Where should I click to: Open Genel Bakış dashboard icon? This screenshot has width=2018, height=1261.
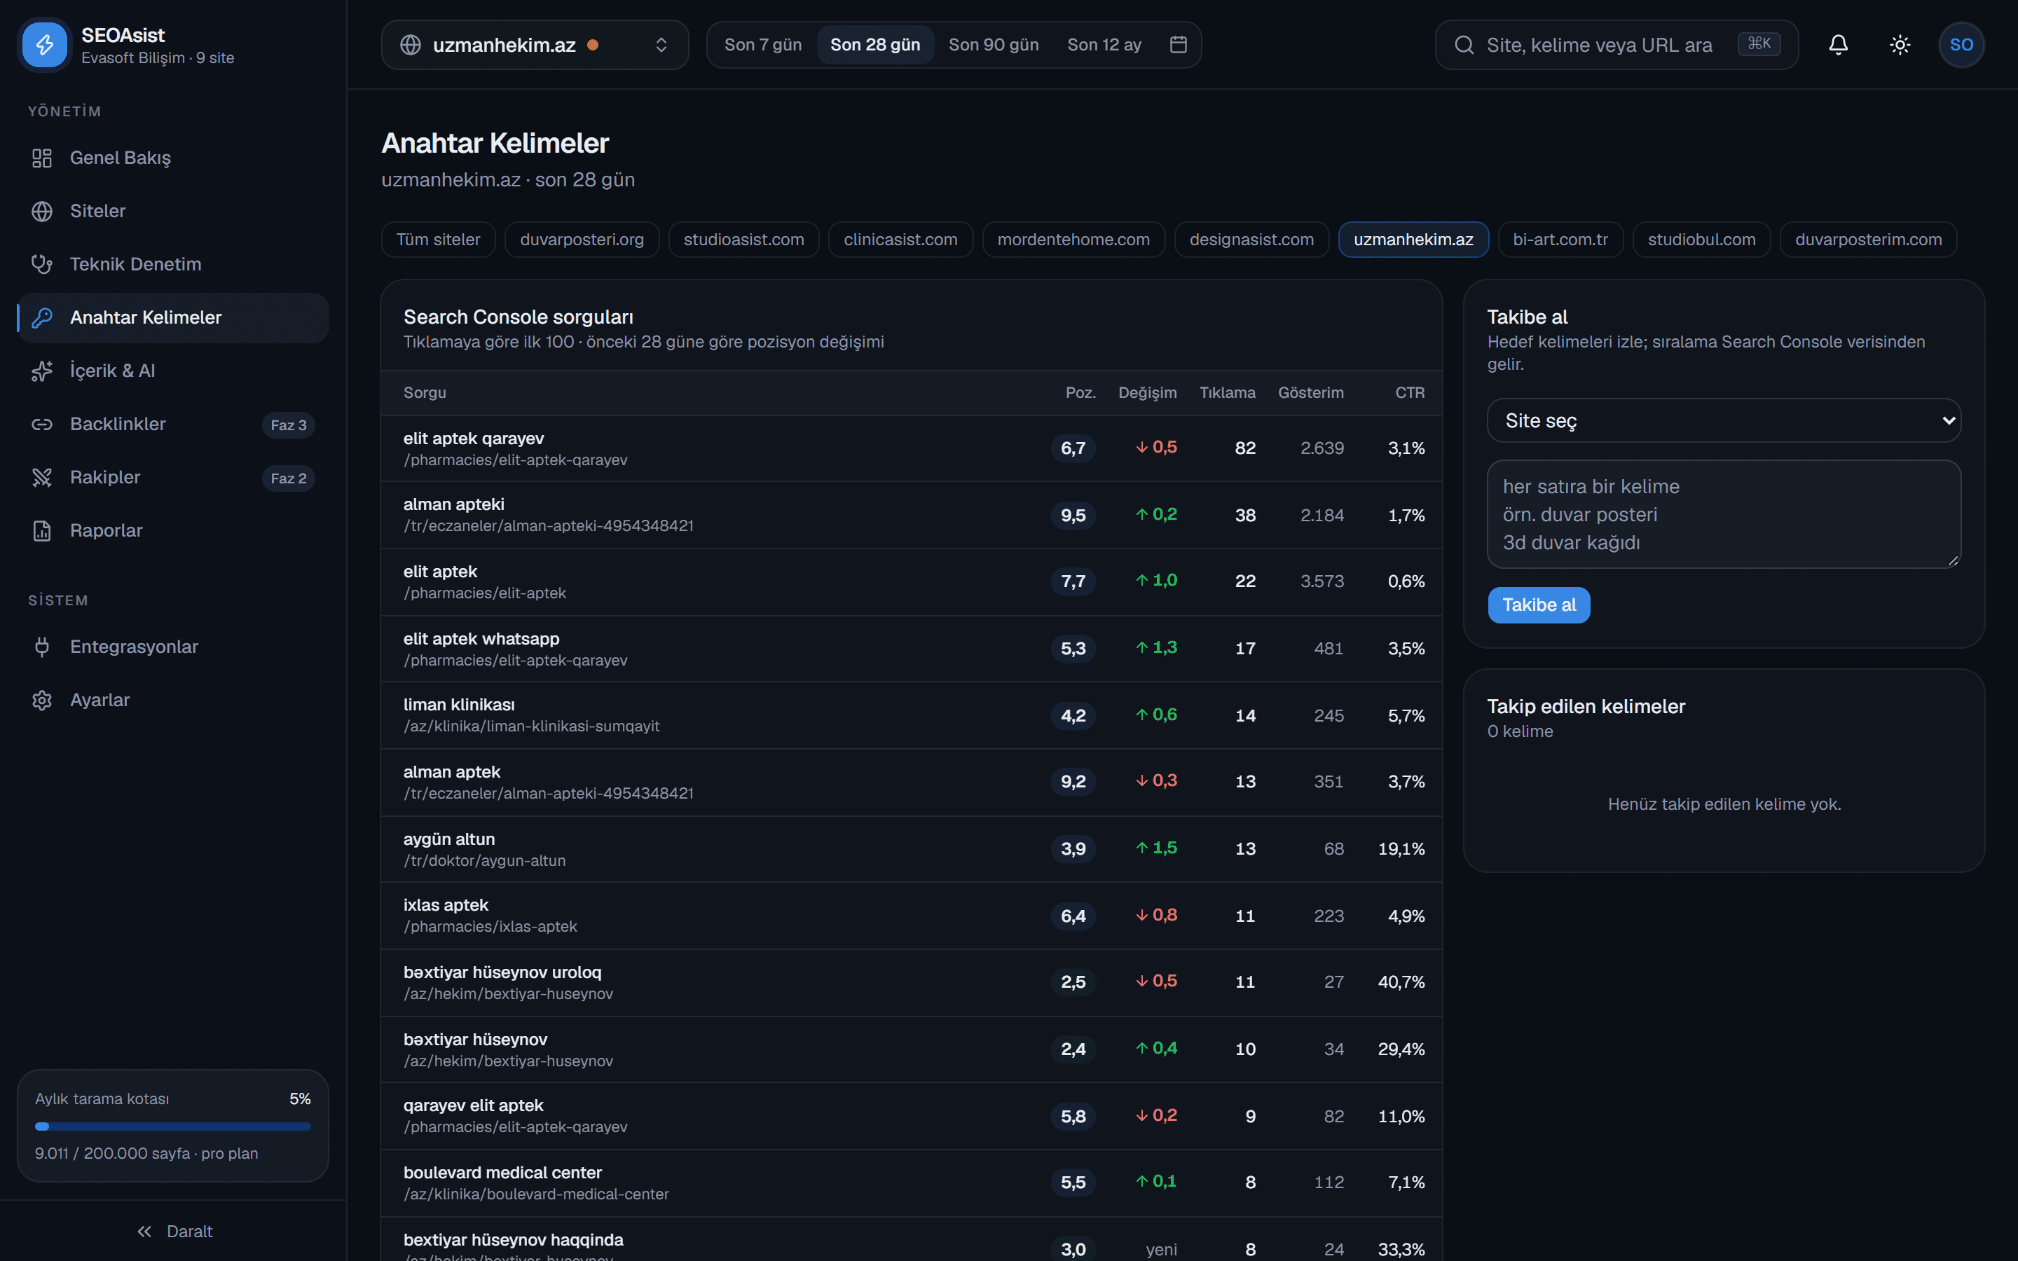(42, 158)
